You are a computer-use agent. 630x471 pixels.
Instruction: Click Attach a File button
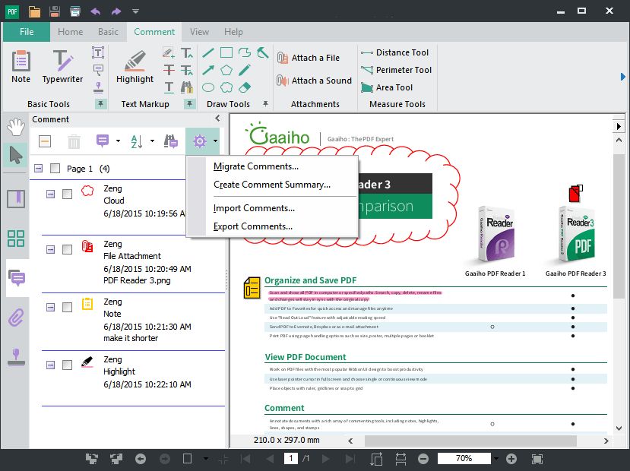click(309, 58)
